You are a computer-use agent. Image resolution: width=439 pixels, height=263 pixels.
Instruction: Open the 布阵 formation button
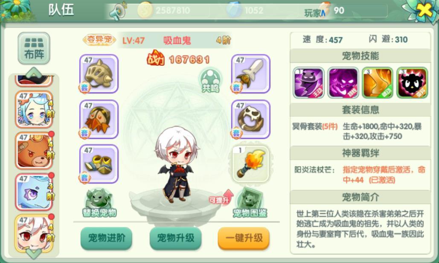[x=34, y=48]
